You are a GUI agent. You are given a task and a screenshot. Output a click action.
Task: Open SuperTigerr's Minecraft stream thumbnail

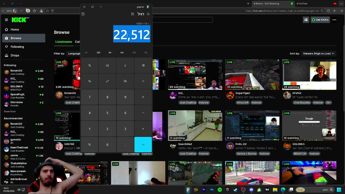252,75
